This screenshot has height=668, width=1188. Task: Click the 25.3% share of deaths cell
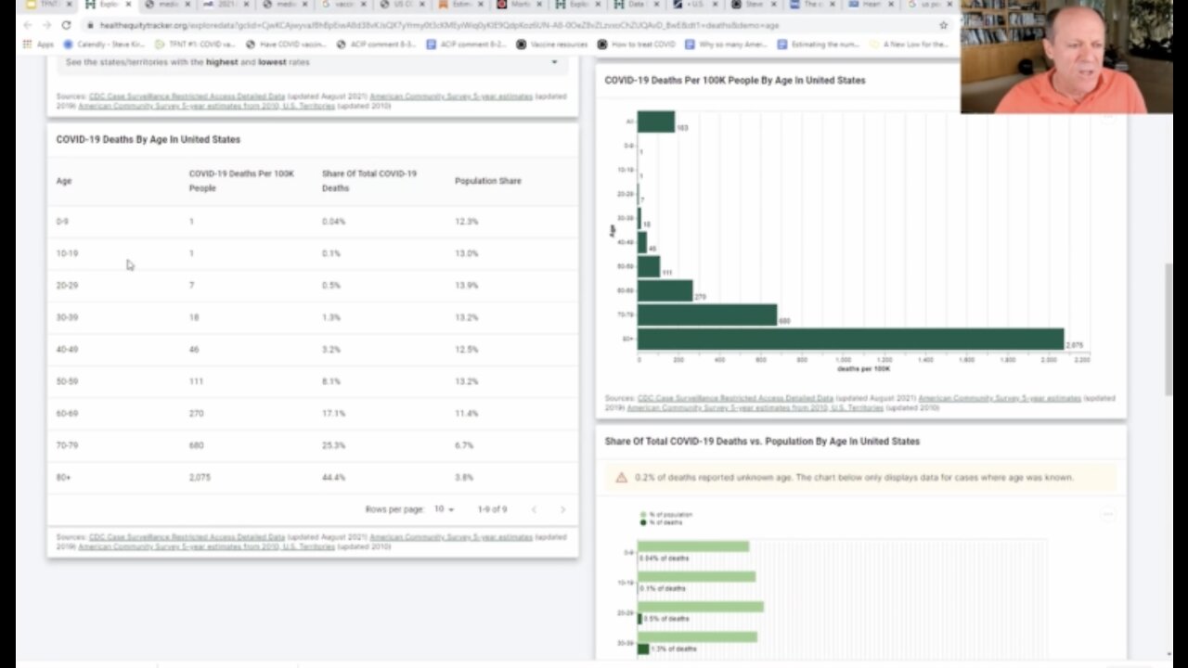[333, 445]
